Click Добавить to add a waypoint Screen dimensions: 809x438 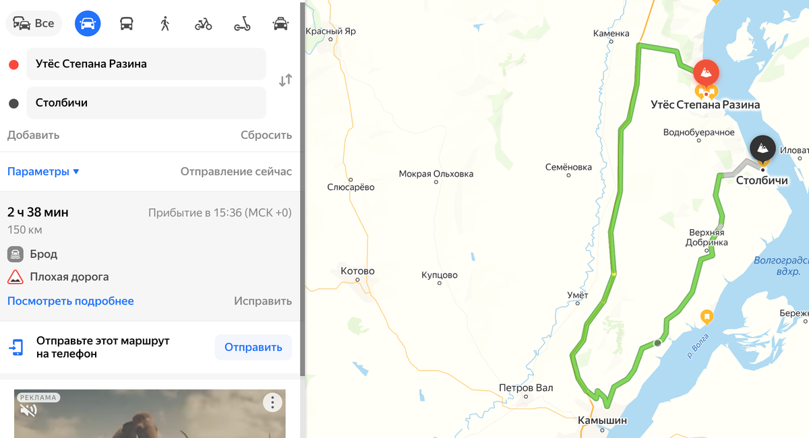(33, 135)
